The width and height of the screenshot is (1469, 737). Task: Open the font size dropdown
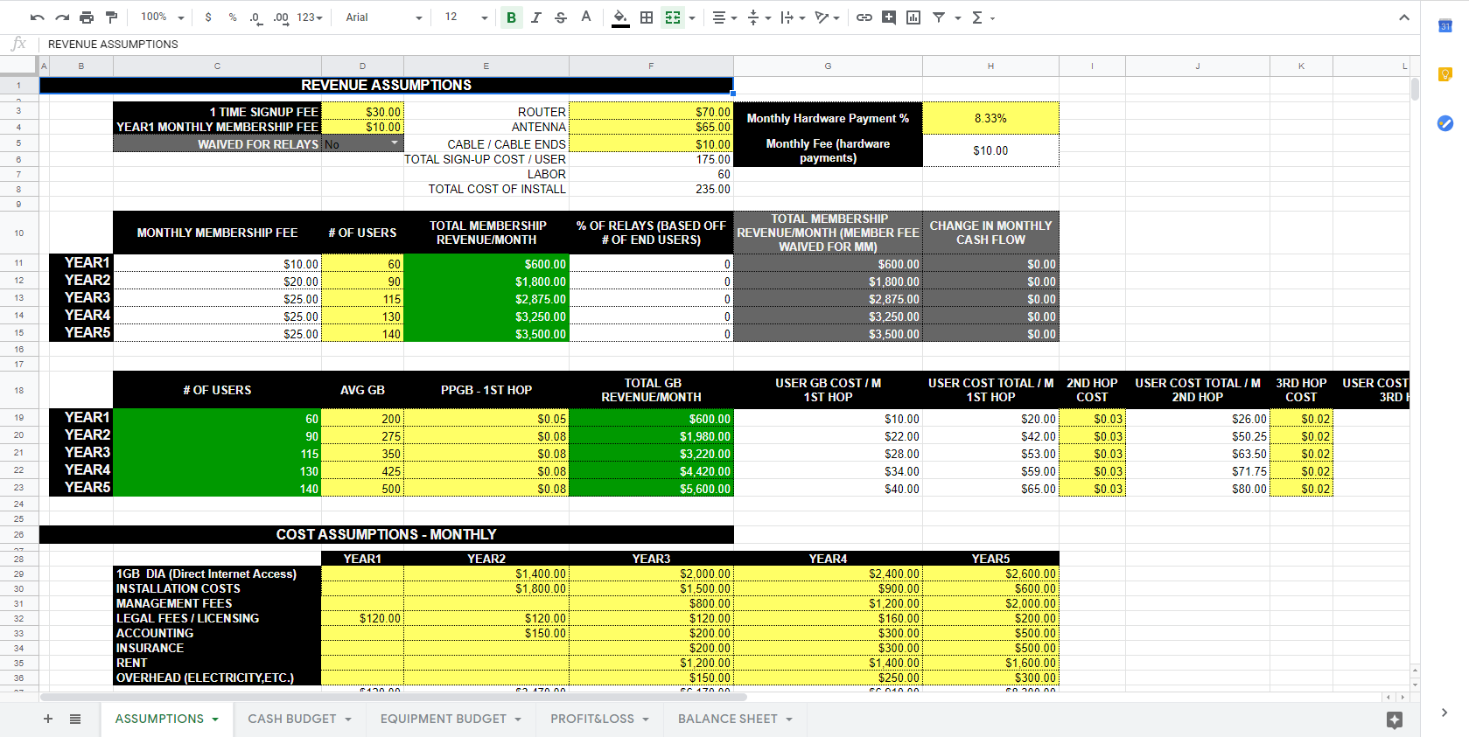point(465,17)
